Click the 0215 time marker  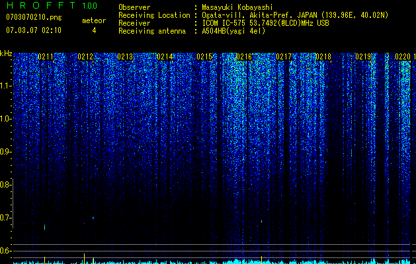click(204, 57)
